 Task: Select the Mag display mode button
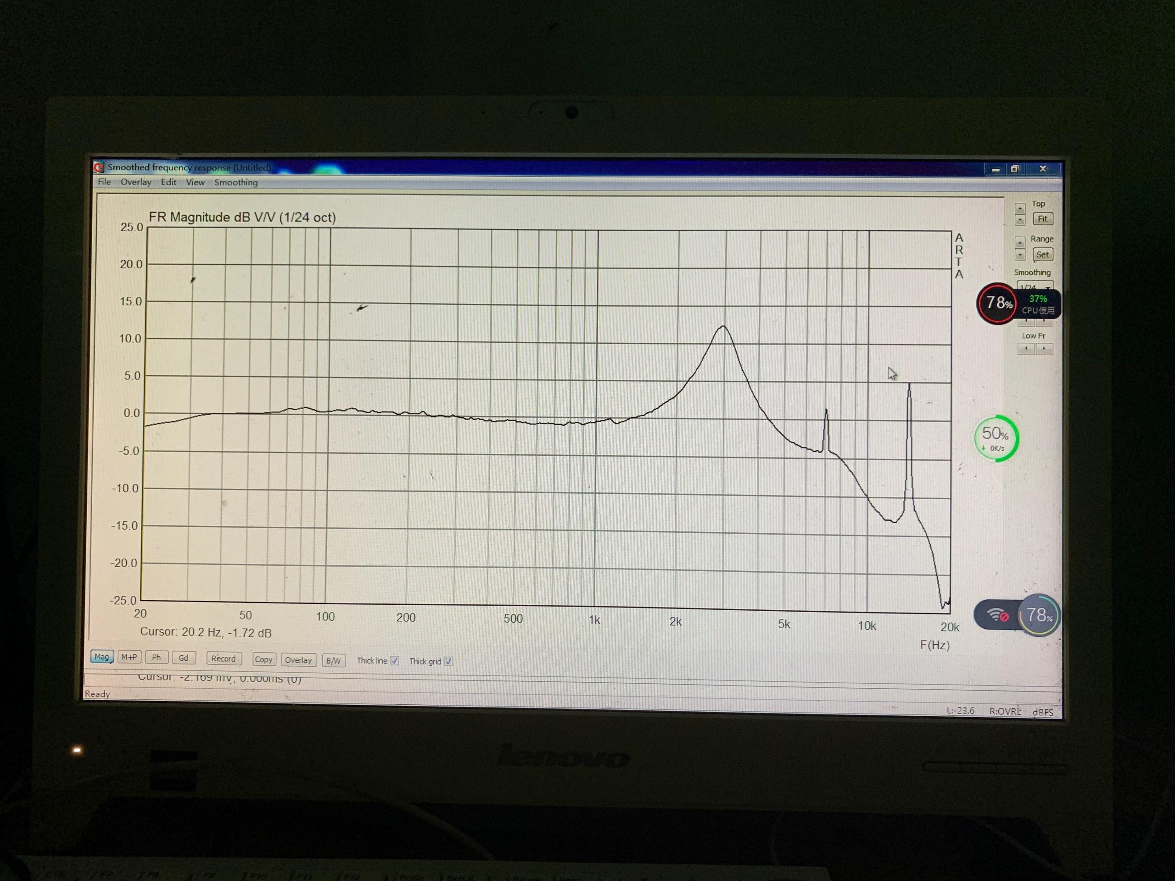tap(101, 657)
